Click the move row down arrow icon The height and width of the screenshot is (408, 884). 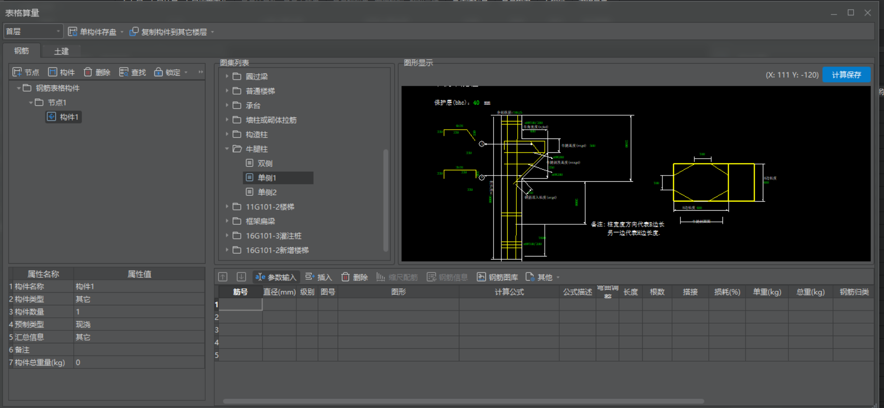point(241,277)
